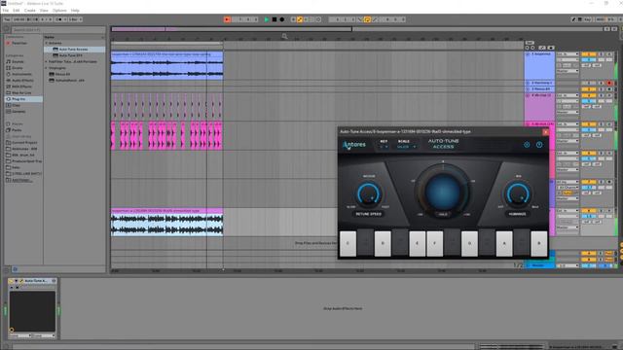Collapse the Voxengo folder in browser
The height and width of the screenshot is (350, 623).
pyautogui.click(x=47, y=68)
